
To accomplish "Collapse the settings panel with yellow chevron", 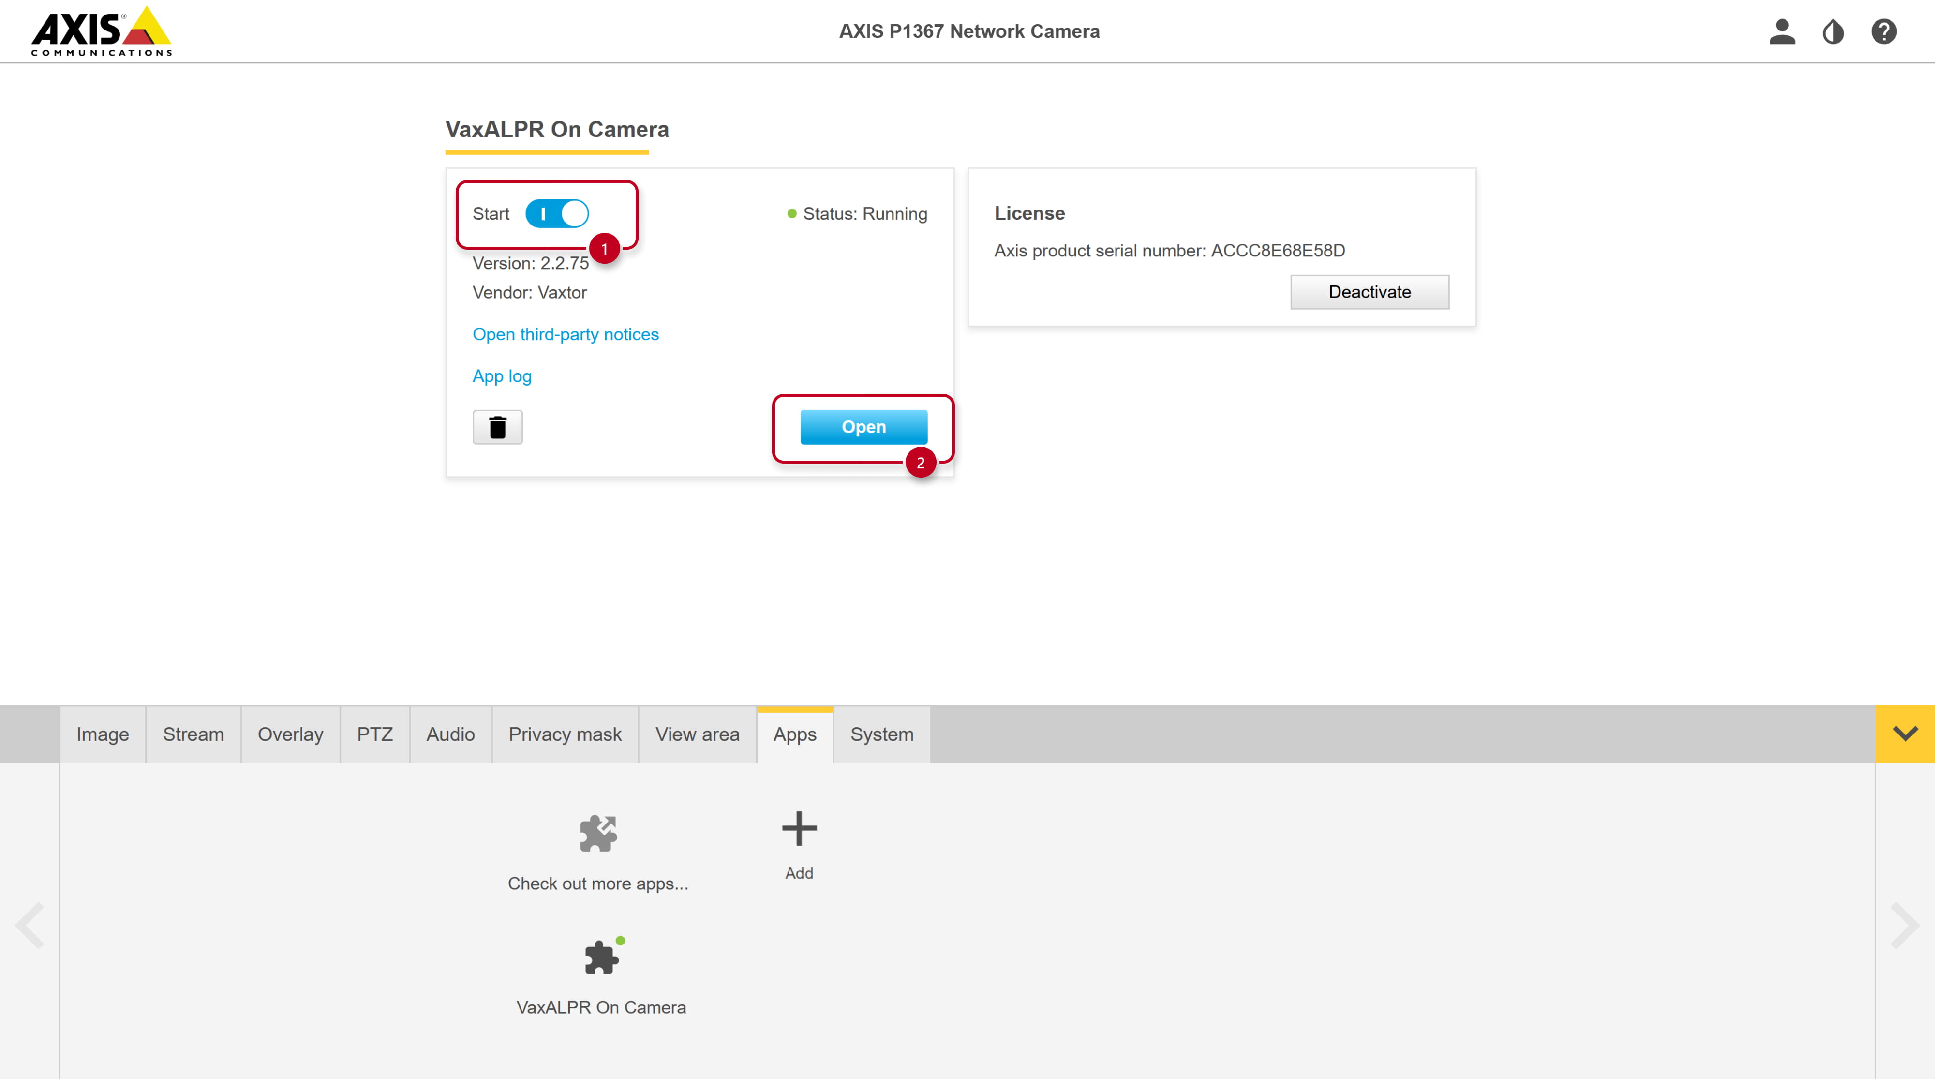I will coord(1905,734).
